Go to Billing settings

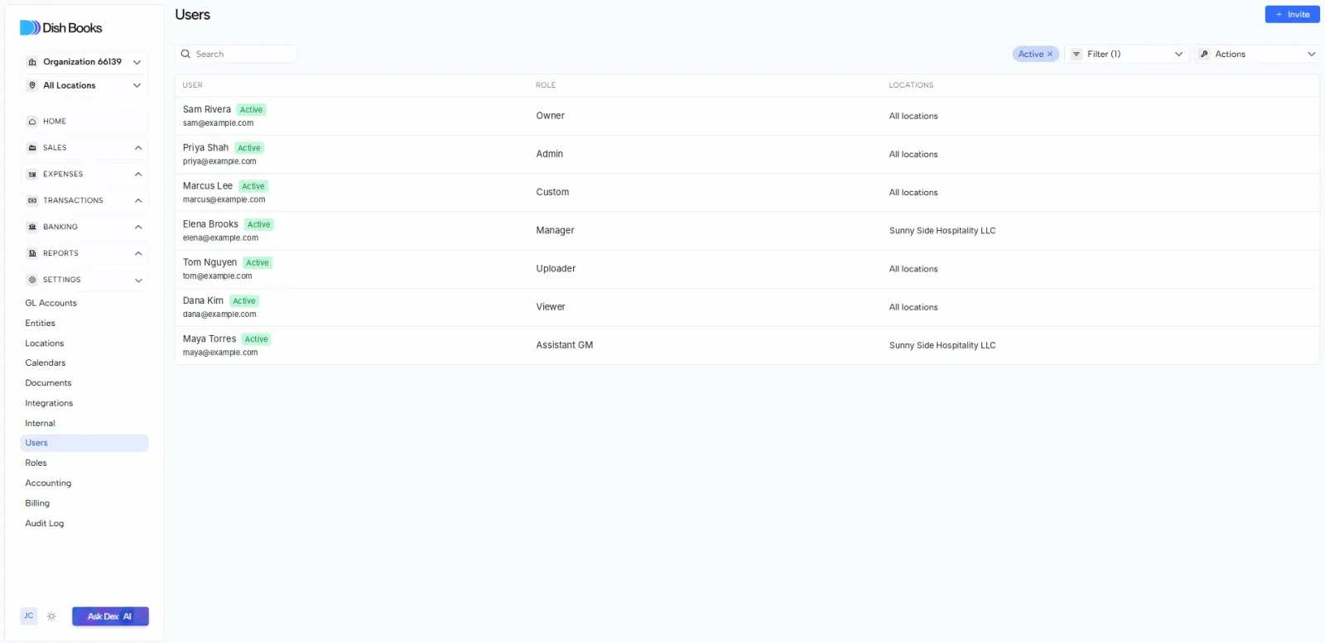click(84, 503)
